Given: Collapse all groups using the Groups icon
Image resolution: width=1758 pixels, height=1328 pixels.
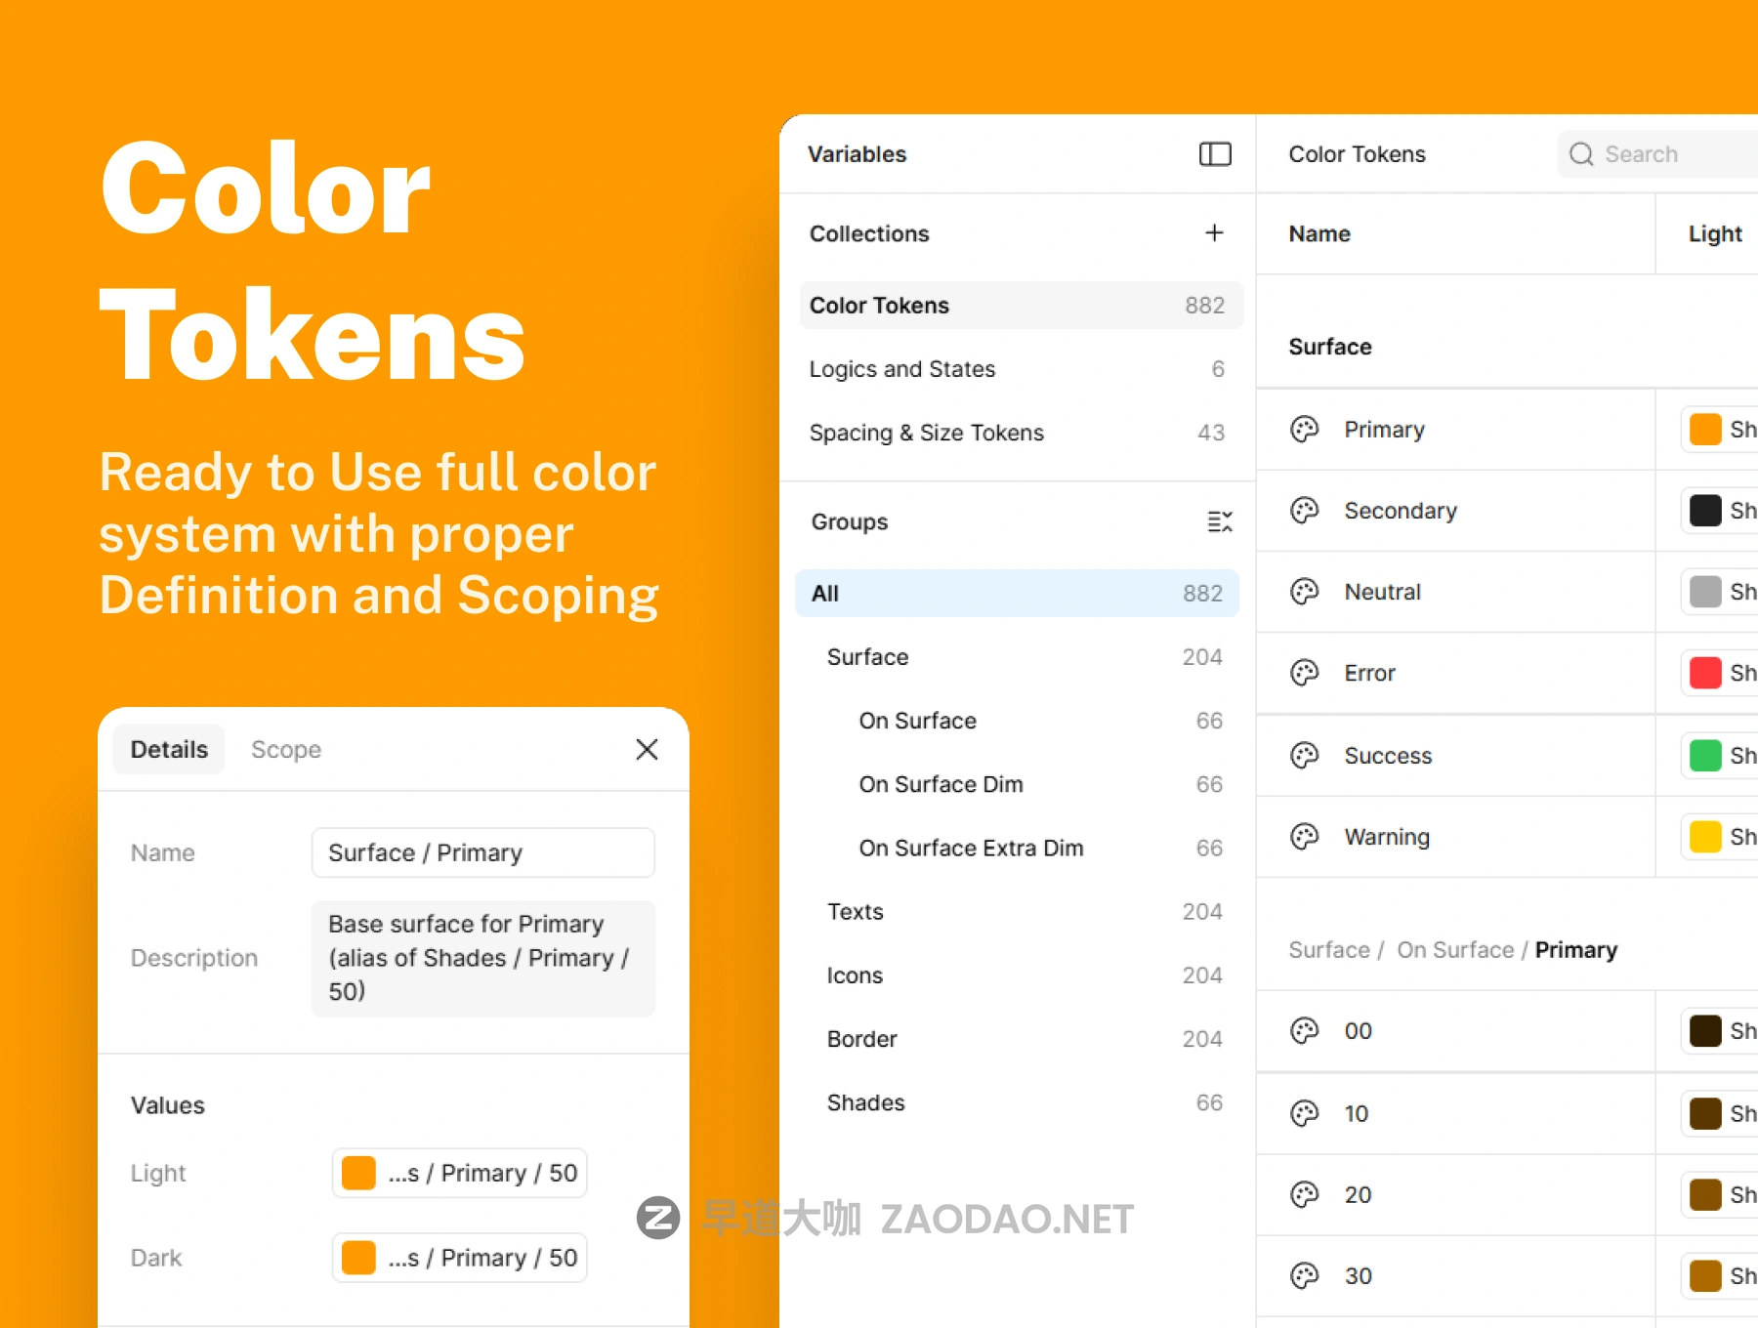Looking at the screenshot, I should pos(1219,521).
